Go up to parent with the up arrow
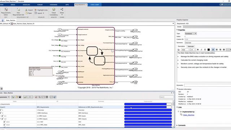The height and width of the screenshot is (130, 231). coord(3,20)
